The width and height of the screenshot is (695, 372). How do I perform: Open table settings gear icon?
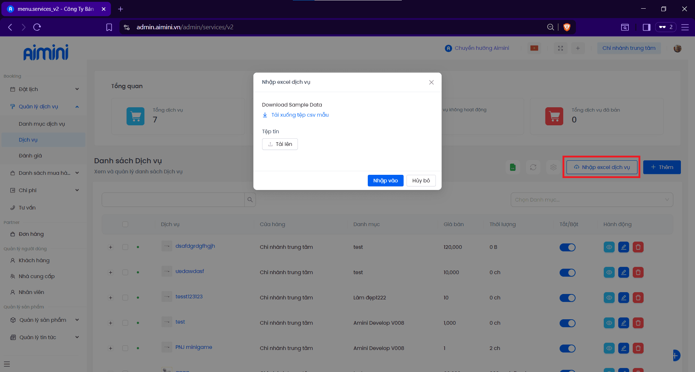coord(553,167)
